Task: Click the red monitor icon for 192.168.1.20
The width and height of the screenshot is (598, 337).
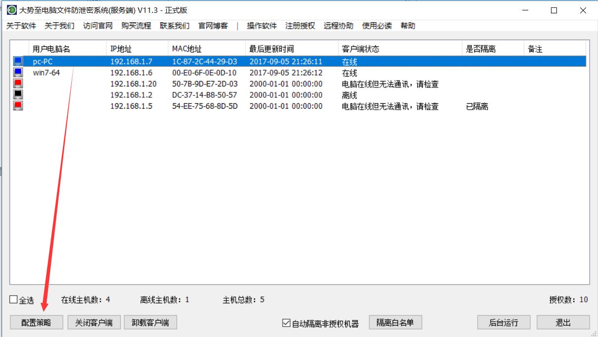Action: point(18,84)
